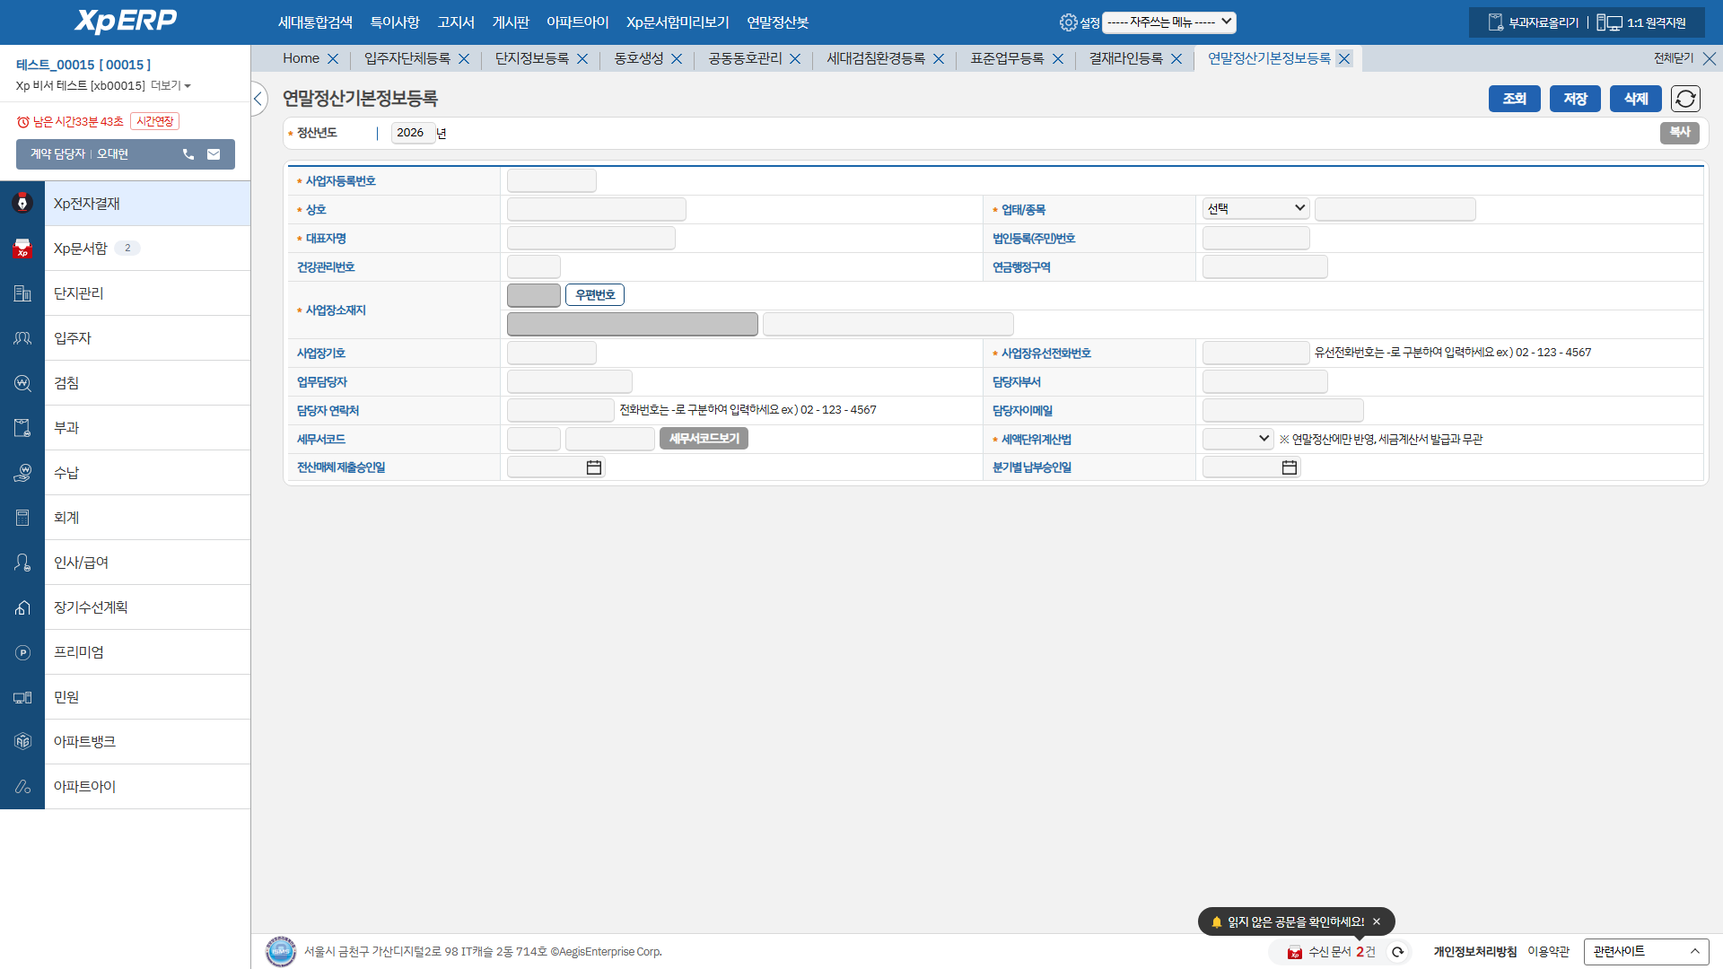The width and height of the screenshot is (1723, 969).
Task: Collapse the left sidebar with arrow handle
Action: 258,99
